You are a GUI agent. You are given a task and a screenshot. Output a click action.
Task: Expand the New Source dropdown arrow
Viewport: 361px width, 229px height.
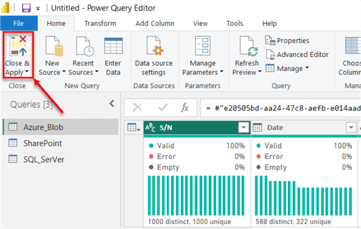click(64, 71)
